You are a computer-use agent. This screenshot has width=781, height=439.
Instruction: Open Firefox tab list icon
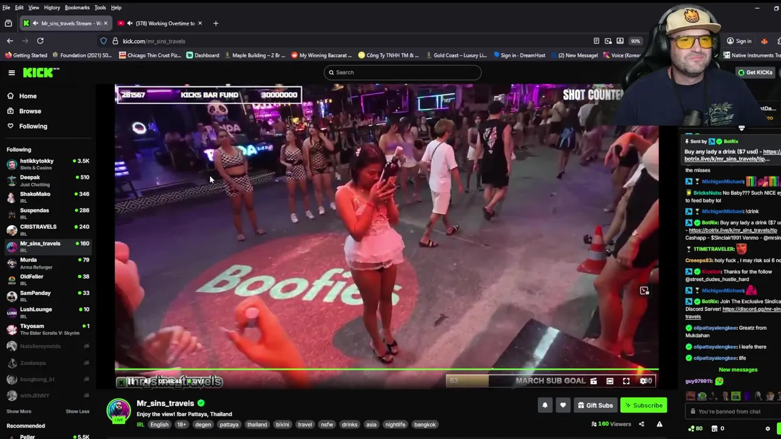8,23
